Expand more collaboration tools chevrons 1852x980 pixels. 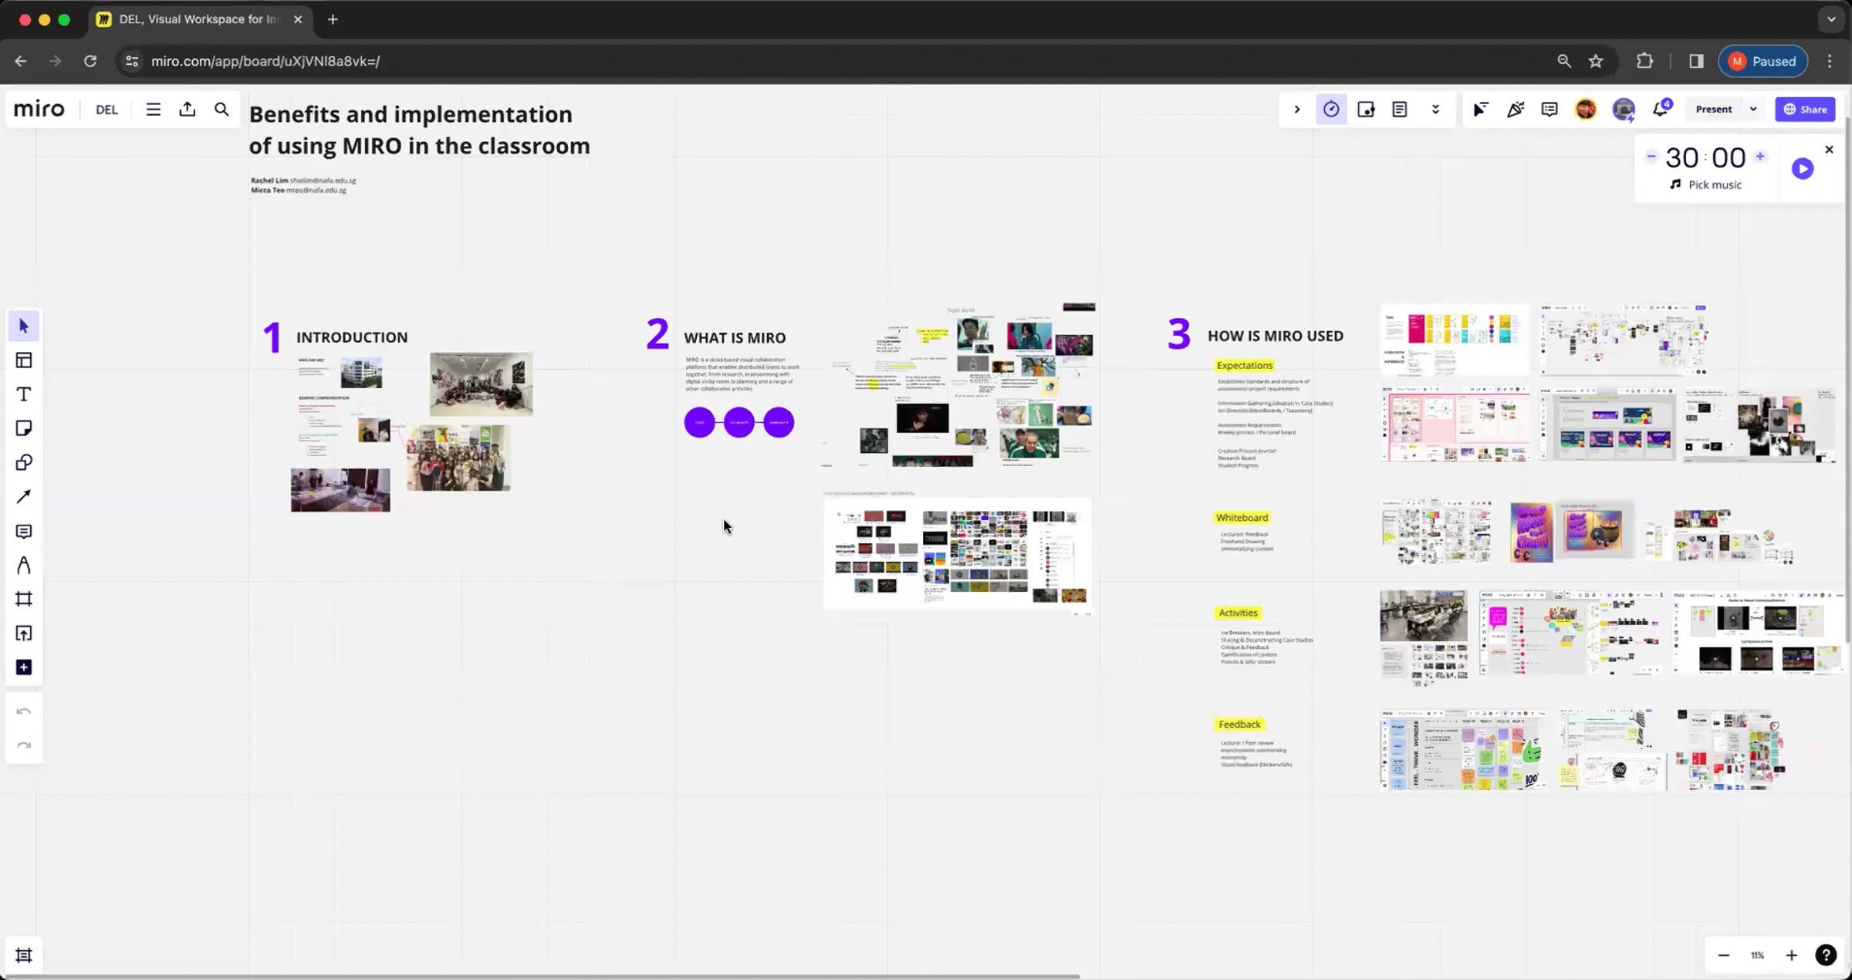(1435, 110)
